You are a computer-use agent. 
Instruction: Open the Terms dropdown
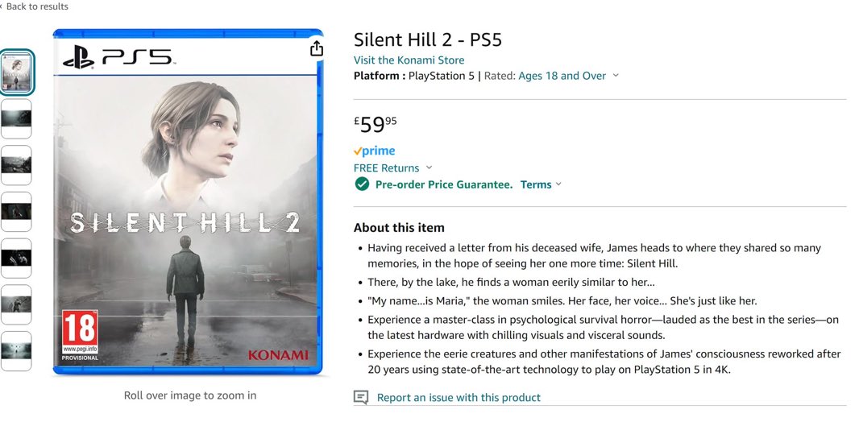click(541, 184)
